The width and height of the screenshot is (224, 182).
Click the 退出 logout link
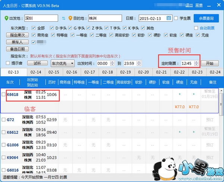pyautogui.click(x=189, y=5)
